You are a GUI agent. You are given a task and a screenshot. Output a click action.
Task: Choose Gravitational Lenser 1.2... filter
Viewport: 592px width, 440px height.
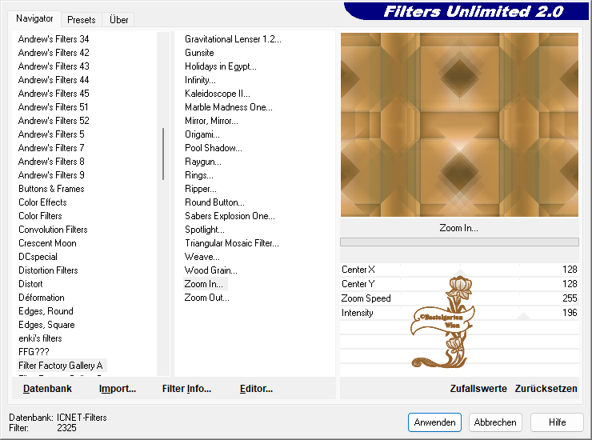coord(233,39)
